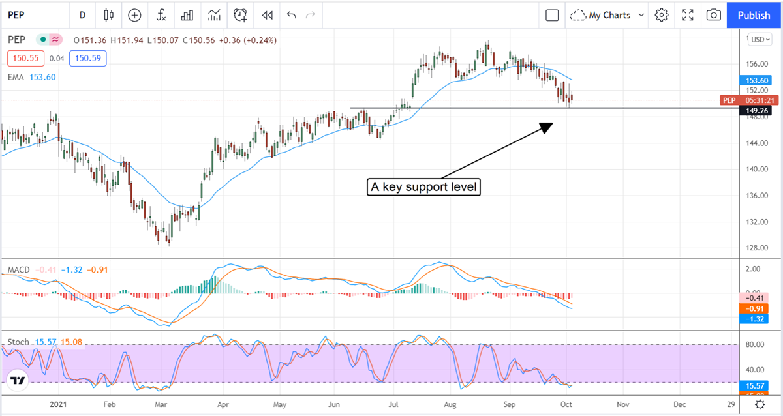Change the D time interval
783x416 pixels.
click(x=82, y=14)
